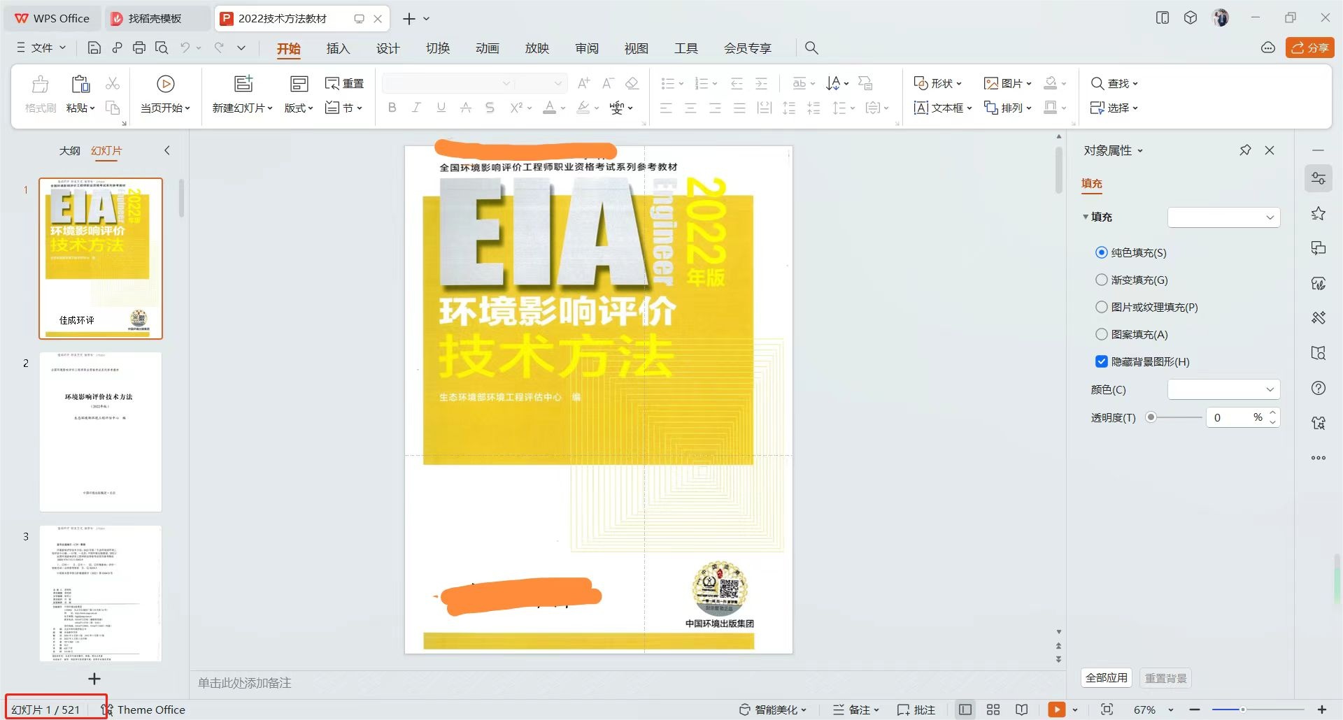Select the format painter (格式刷) tool
This screenshot has width=1343, height=720.
click(x=40, y=94)
